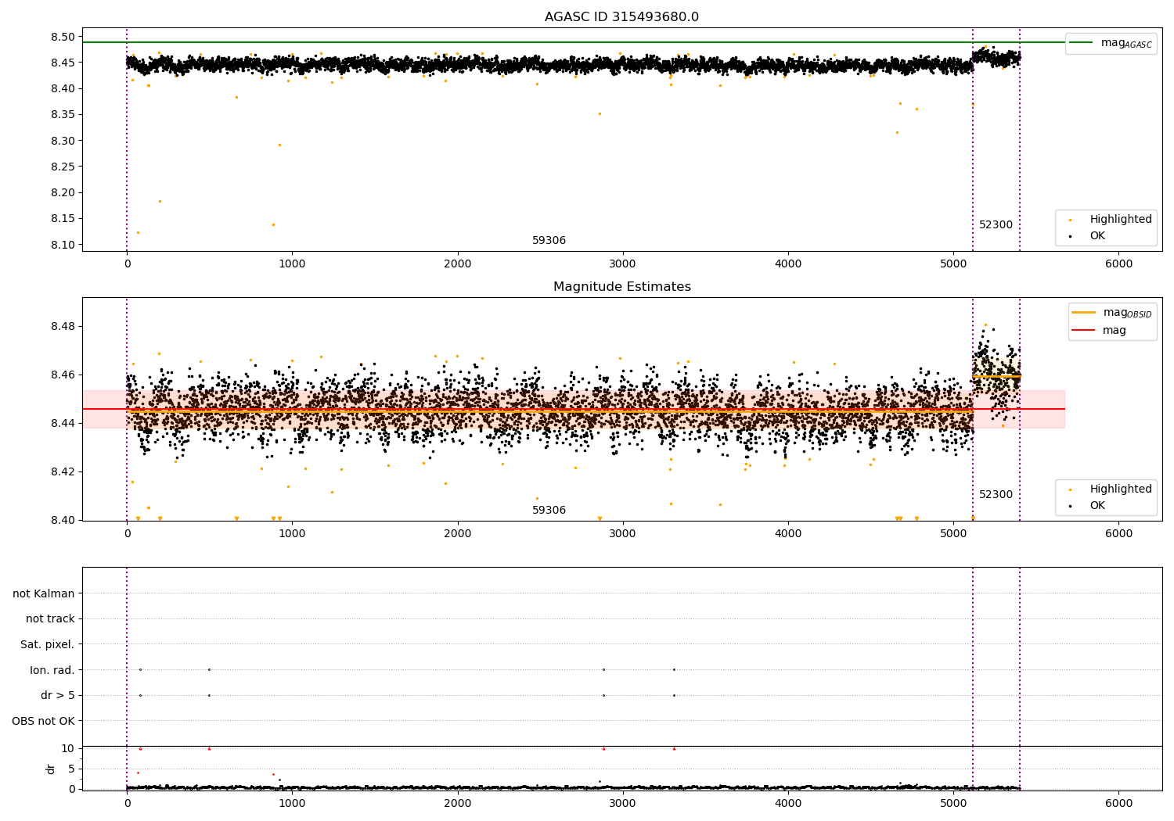The width and height of the screenshot is (1174, 821).
Task: Click the 8.10 y-axis tick label
Action: (x=63, y=245)
